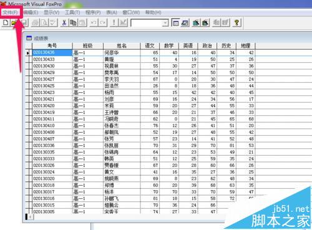Viewport: 312px width, 230px height.
Task: Select cell 020130333 in 考号 column
Action: click(52, 159)
